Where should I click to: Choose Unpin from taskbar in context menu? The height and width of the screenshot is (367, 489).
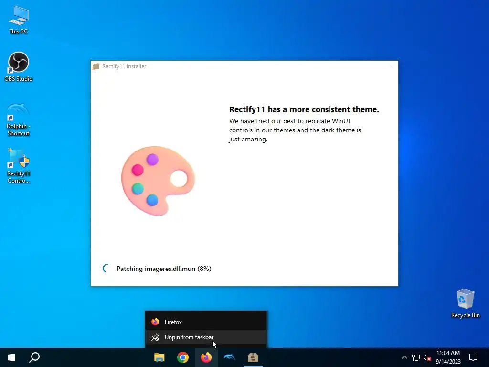coord(206,337)
